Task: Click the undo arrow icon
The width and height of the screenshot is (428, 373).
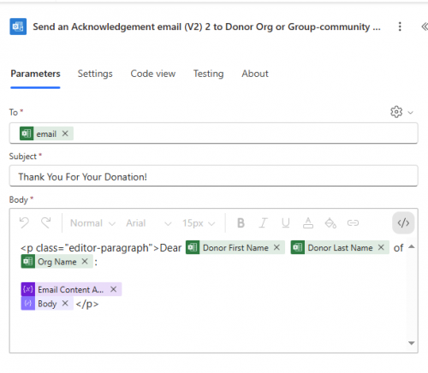Action: click(24, 222)
